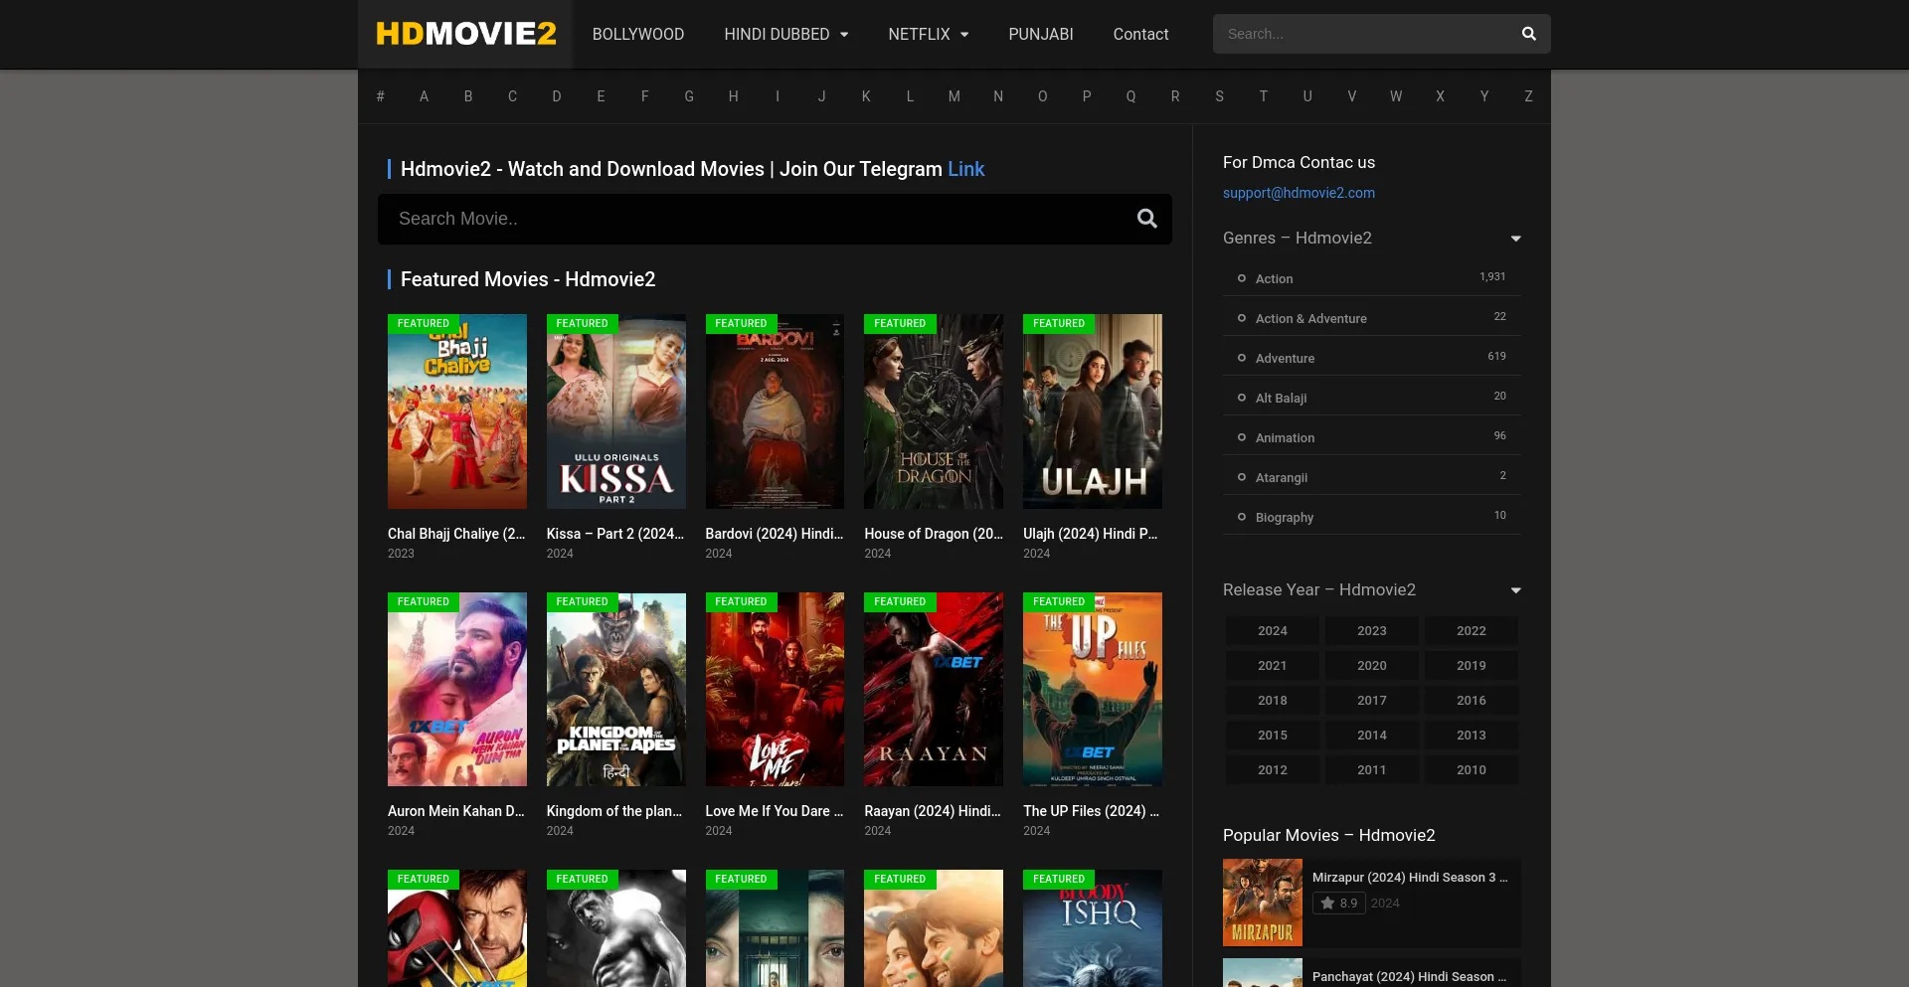
Task: Click the Search Movie magnifier icon
Action: coord(1146,219)
